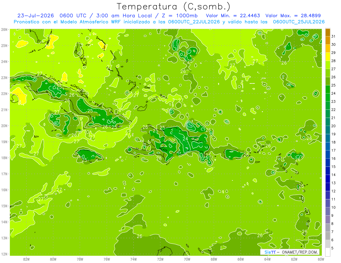Click the legend value '7'
Screen dimensions: 341x263
coord(333,232)
